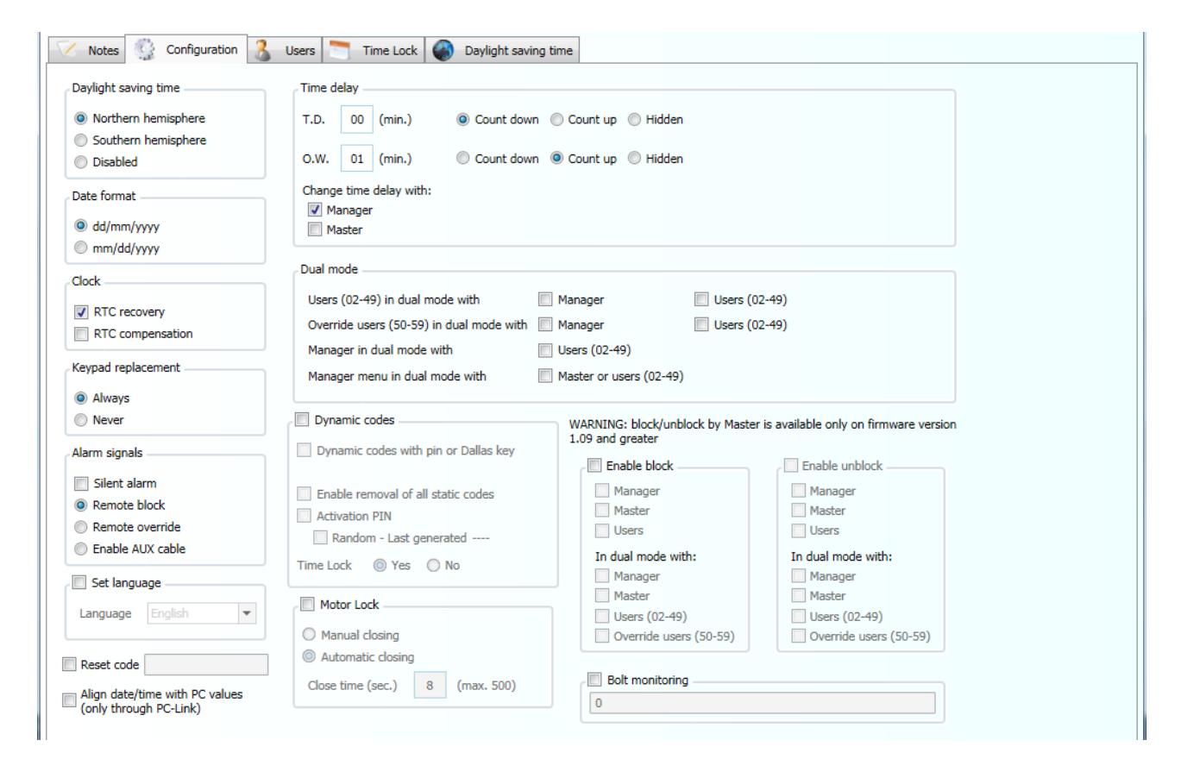
Task: Toggle Manager under Change time delay
Action: click(315, 210)
